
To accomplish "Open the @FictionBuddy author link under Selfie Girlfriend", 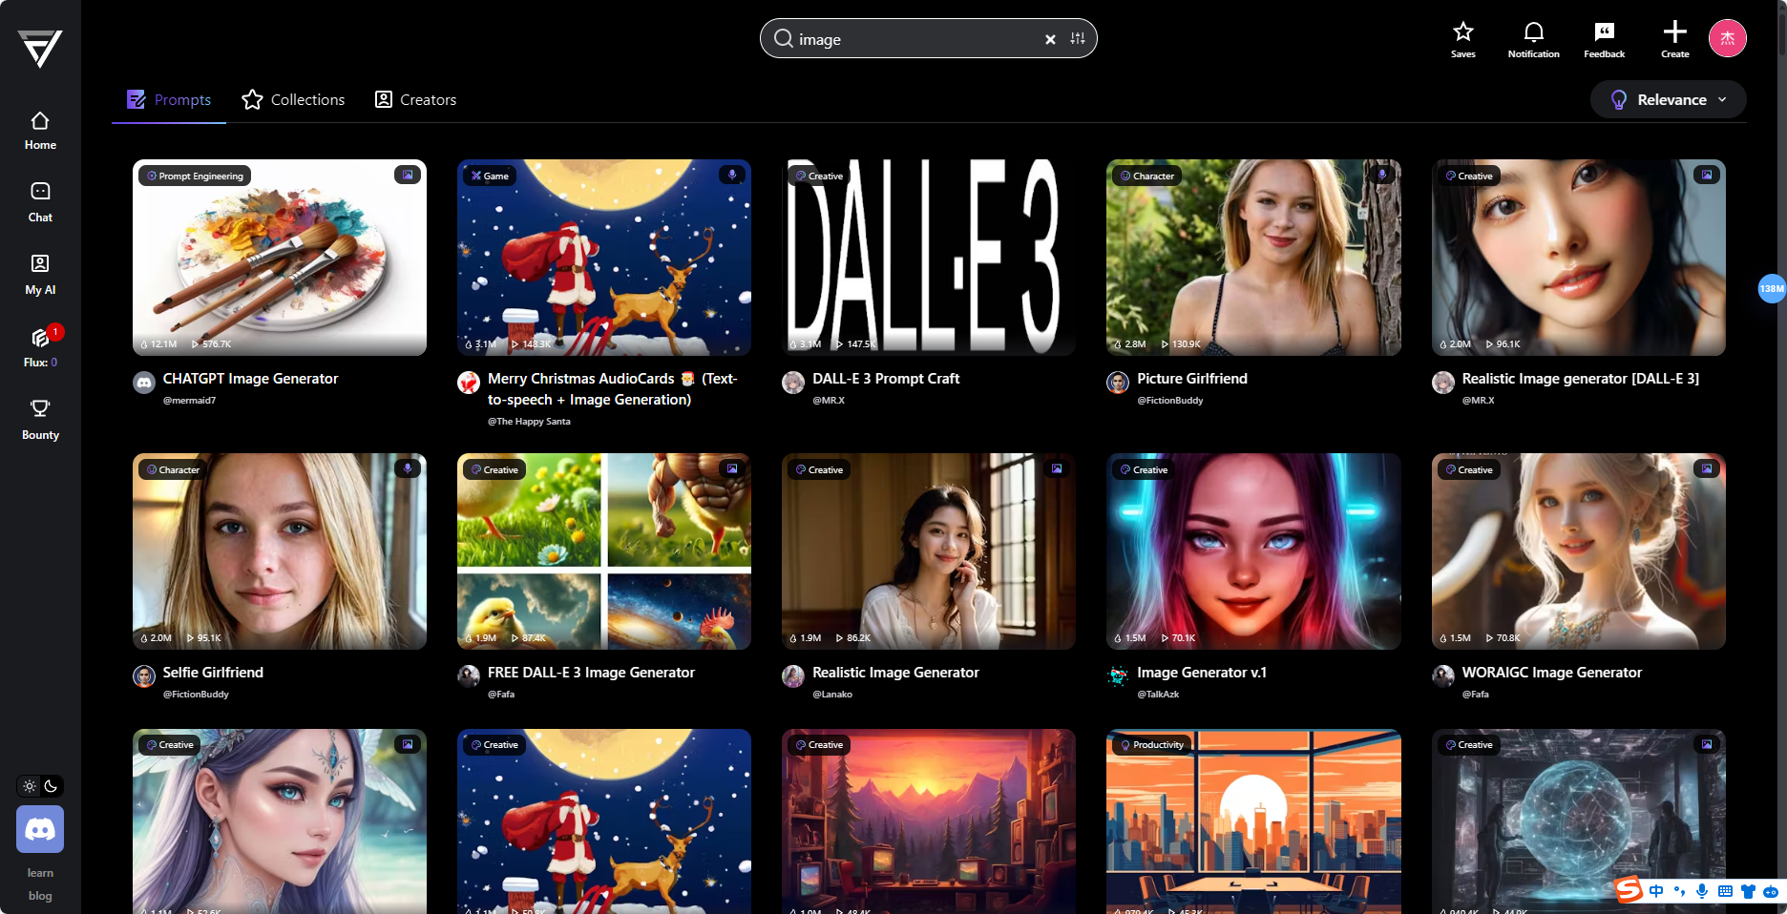I will tap(196, 695).
